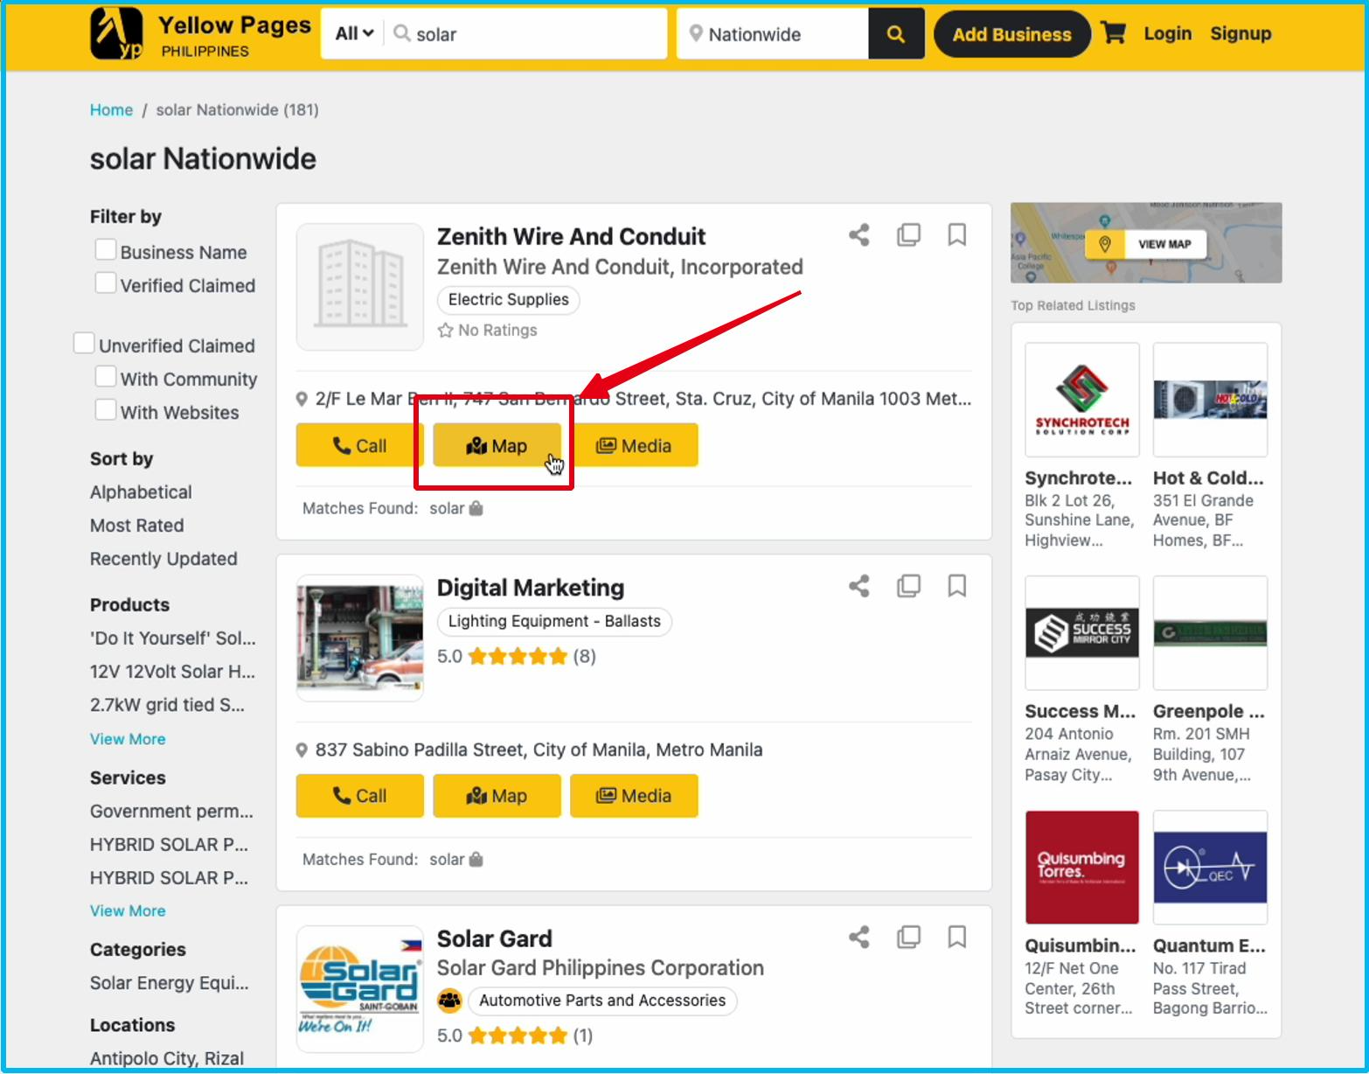Image resolution: width=1369 pixels, height=1074 pixels.
Task: Click the magnifier search button
Action: point(896,34)
